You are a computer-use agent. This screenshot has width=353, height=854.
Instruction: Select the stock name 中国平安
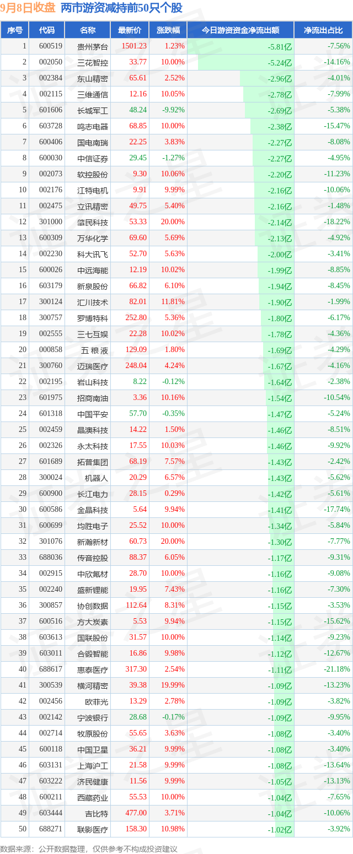[x=93, y=414]
